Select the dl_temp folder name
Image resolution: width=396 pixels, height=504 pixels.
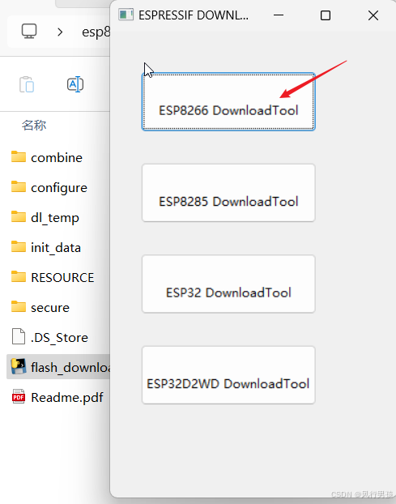coord(55,218)
